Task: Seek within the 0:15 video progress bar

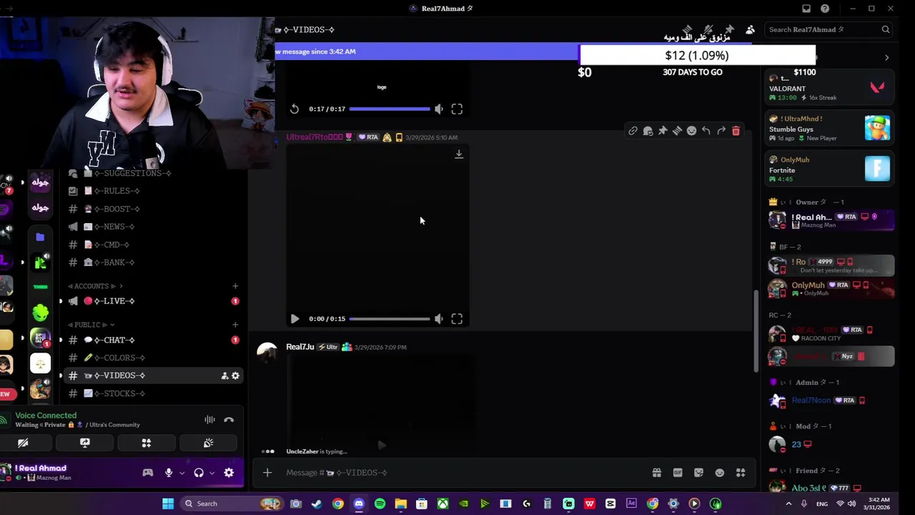Action: pyautogui.click(x=390, y=319)
